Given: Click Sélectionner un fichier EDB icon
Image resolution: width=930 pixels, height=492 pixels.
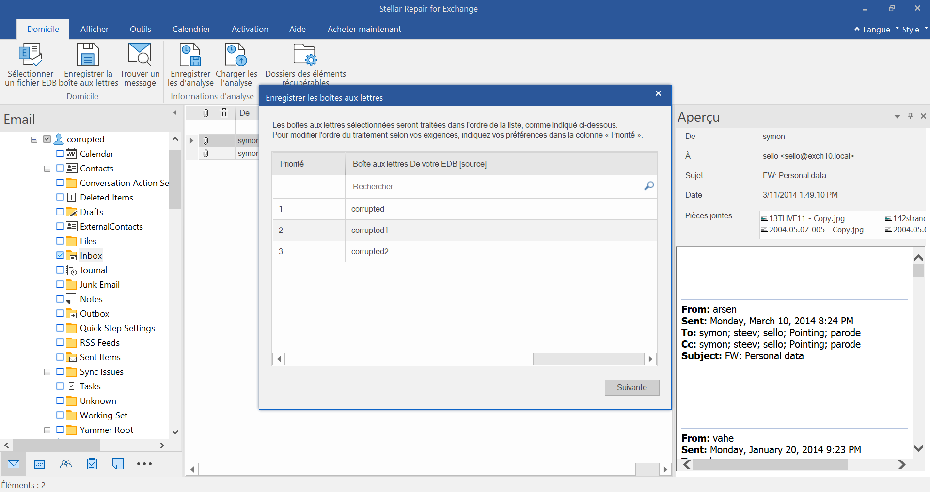Looking at the screenshot, I should click(30, 55).
